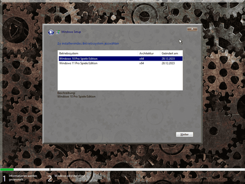Click the Weiter button
Screen dimensions: 245x184
coord(184,135)
